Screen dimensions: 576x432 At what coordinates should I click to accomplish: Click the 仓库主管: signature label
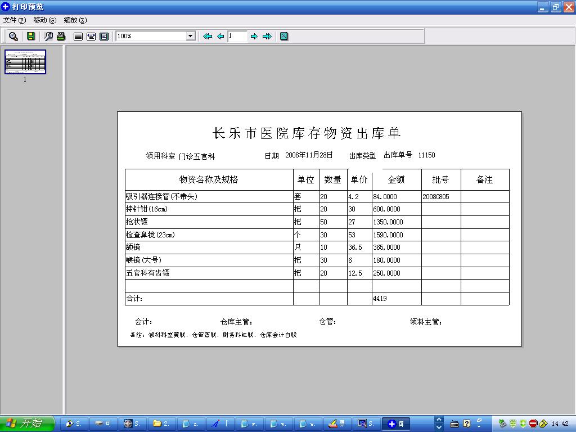(x=237, y=322)
